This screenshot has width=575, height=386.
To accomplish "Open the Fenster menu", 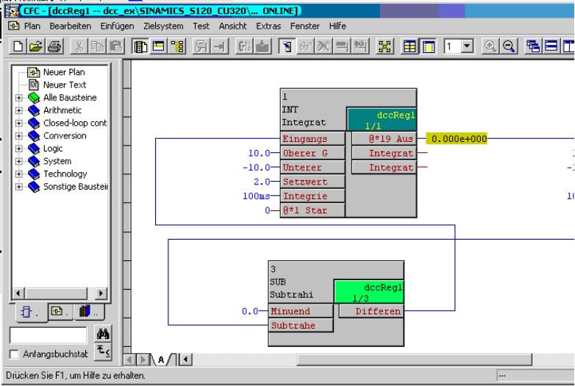I will tap(304, 26).
